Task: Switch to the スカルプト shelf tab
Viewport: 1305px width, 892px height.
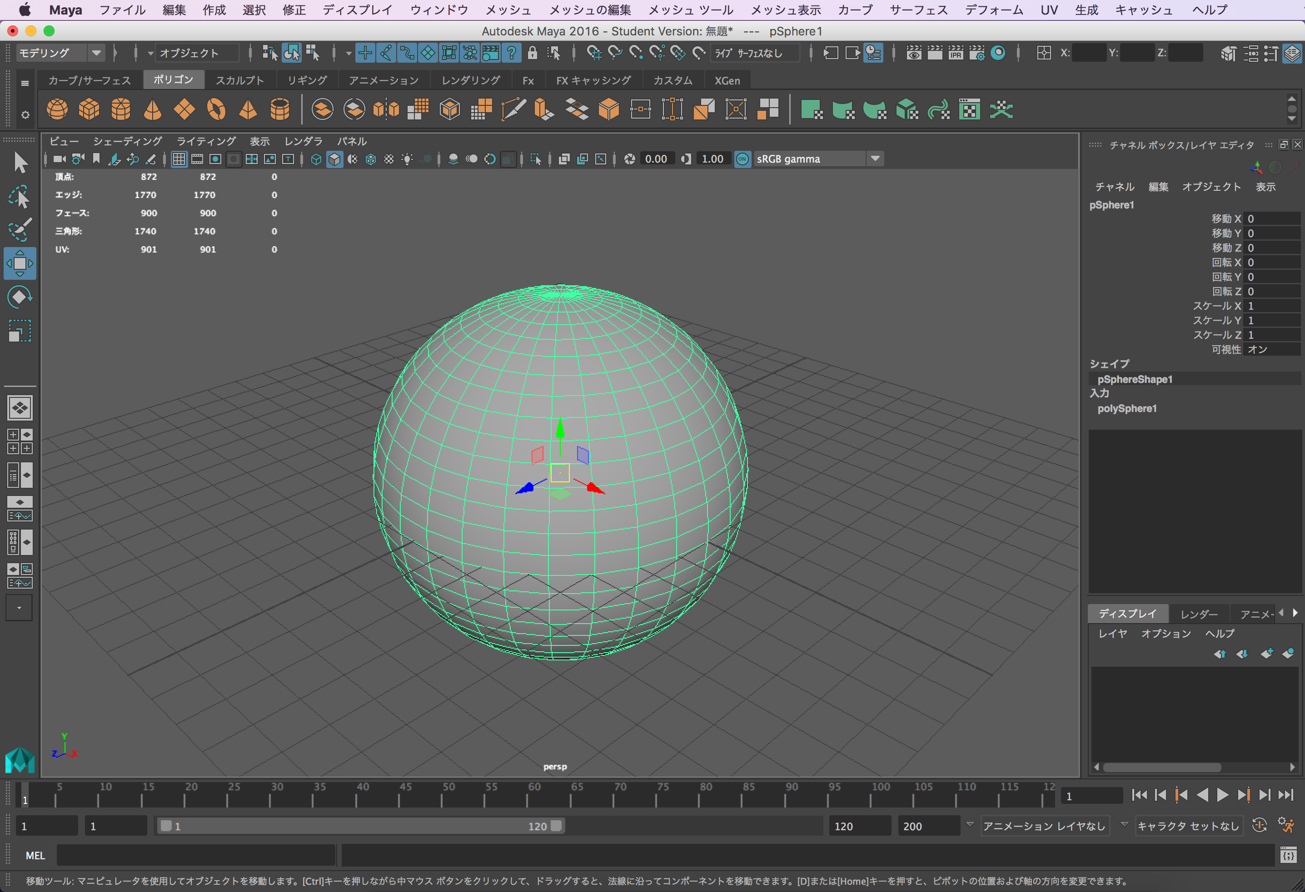Action: click(x=240, y=80)
